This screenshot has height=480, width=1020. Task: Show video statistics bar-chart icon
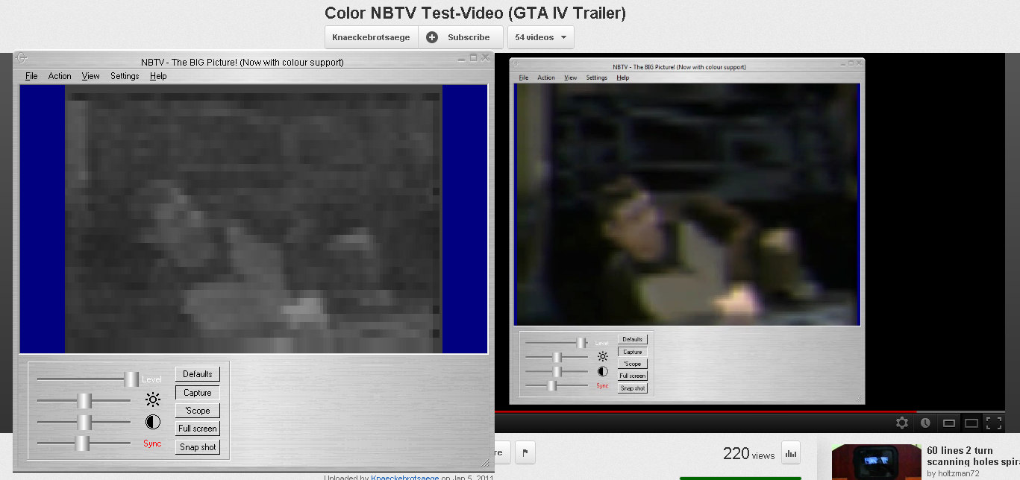click(x=791, y=452)
